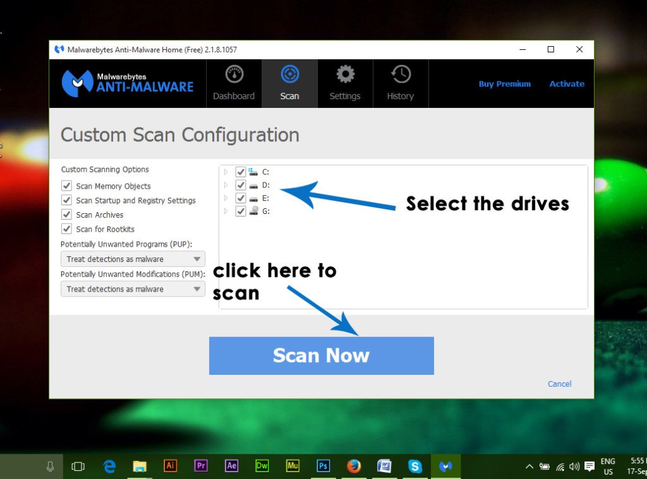Expand the C: drive tree
Screen dimensions: 647x479
(x=226, y=172)
